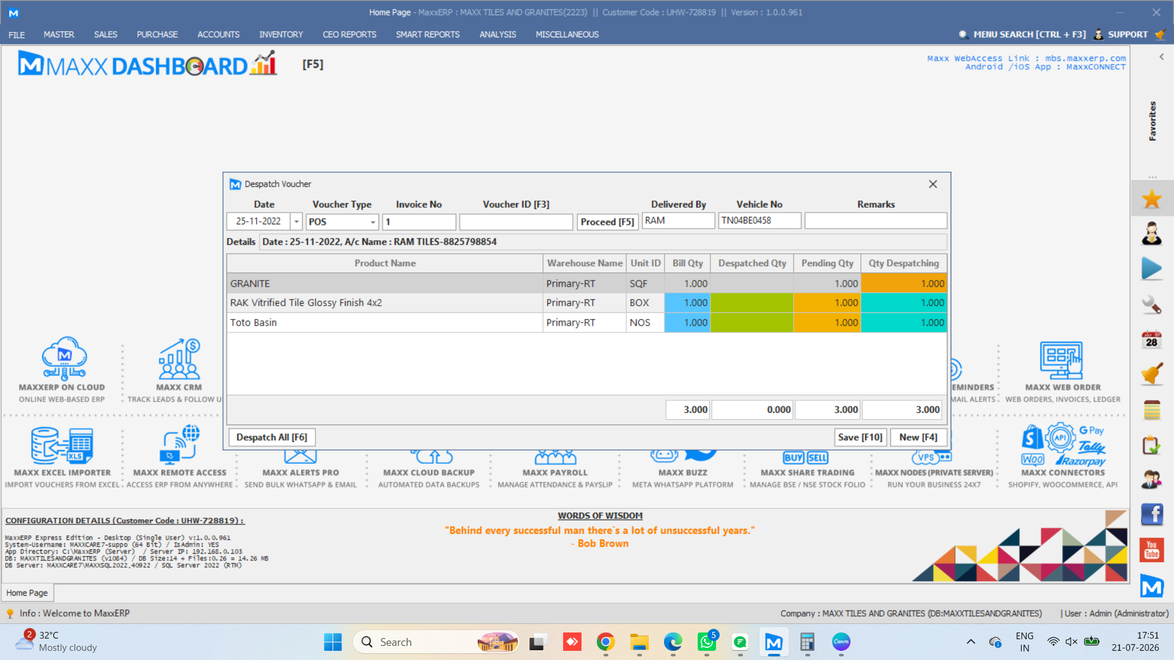This screenshot has width=1174, height=660.
Task: Click the Delivered By field containing RAM
Action: tap(678, 221)
